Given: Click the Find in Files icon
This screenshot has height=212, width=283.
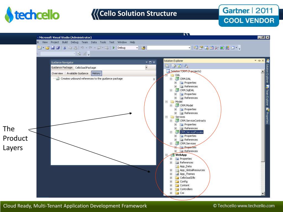Looking at the screenshot, I should pyautogui.click(x=143, y=48).
